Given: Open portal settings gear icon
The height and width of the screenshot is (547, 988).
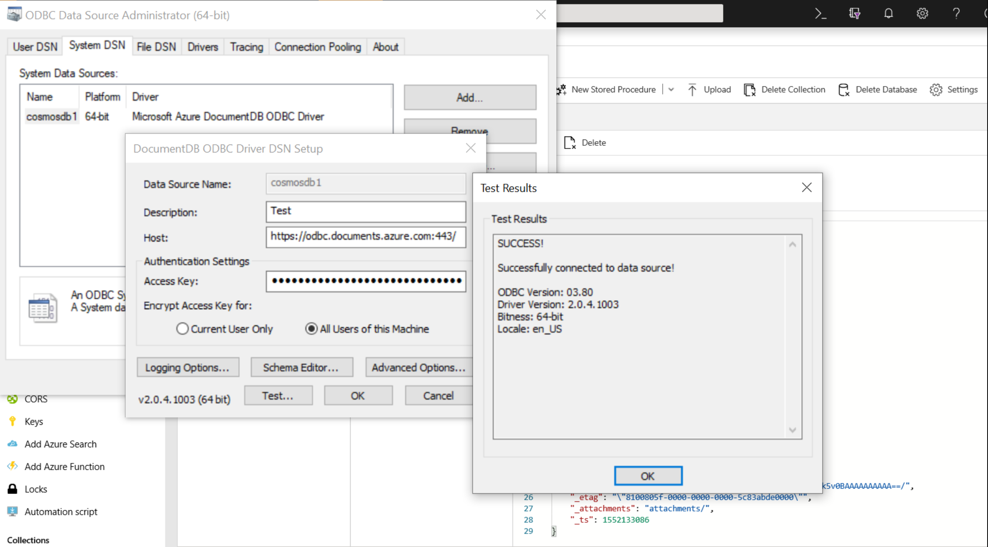Looking at the screenshot, I should 922,14.
